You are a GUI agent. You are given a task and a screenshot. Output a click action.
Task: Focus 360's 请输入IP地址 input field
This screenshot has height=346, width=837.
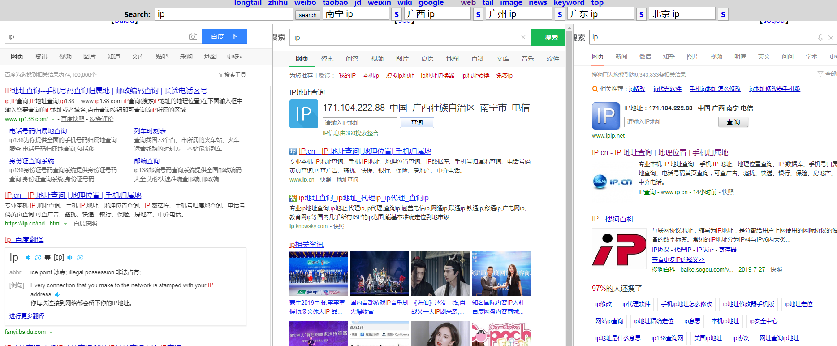(x=360, y=123)
